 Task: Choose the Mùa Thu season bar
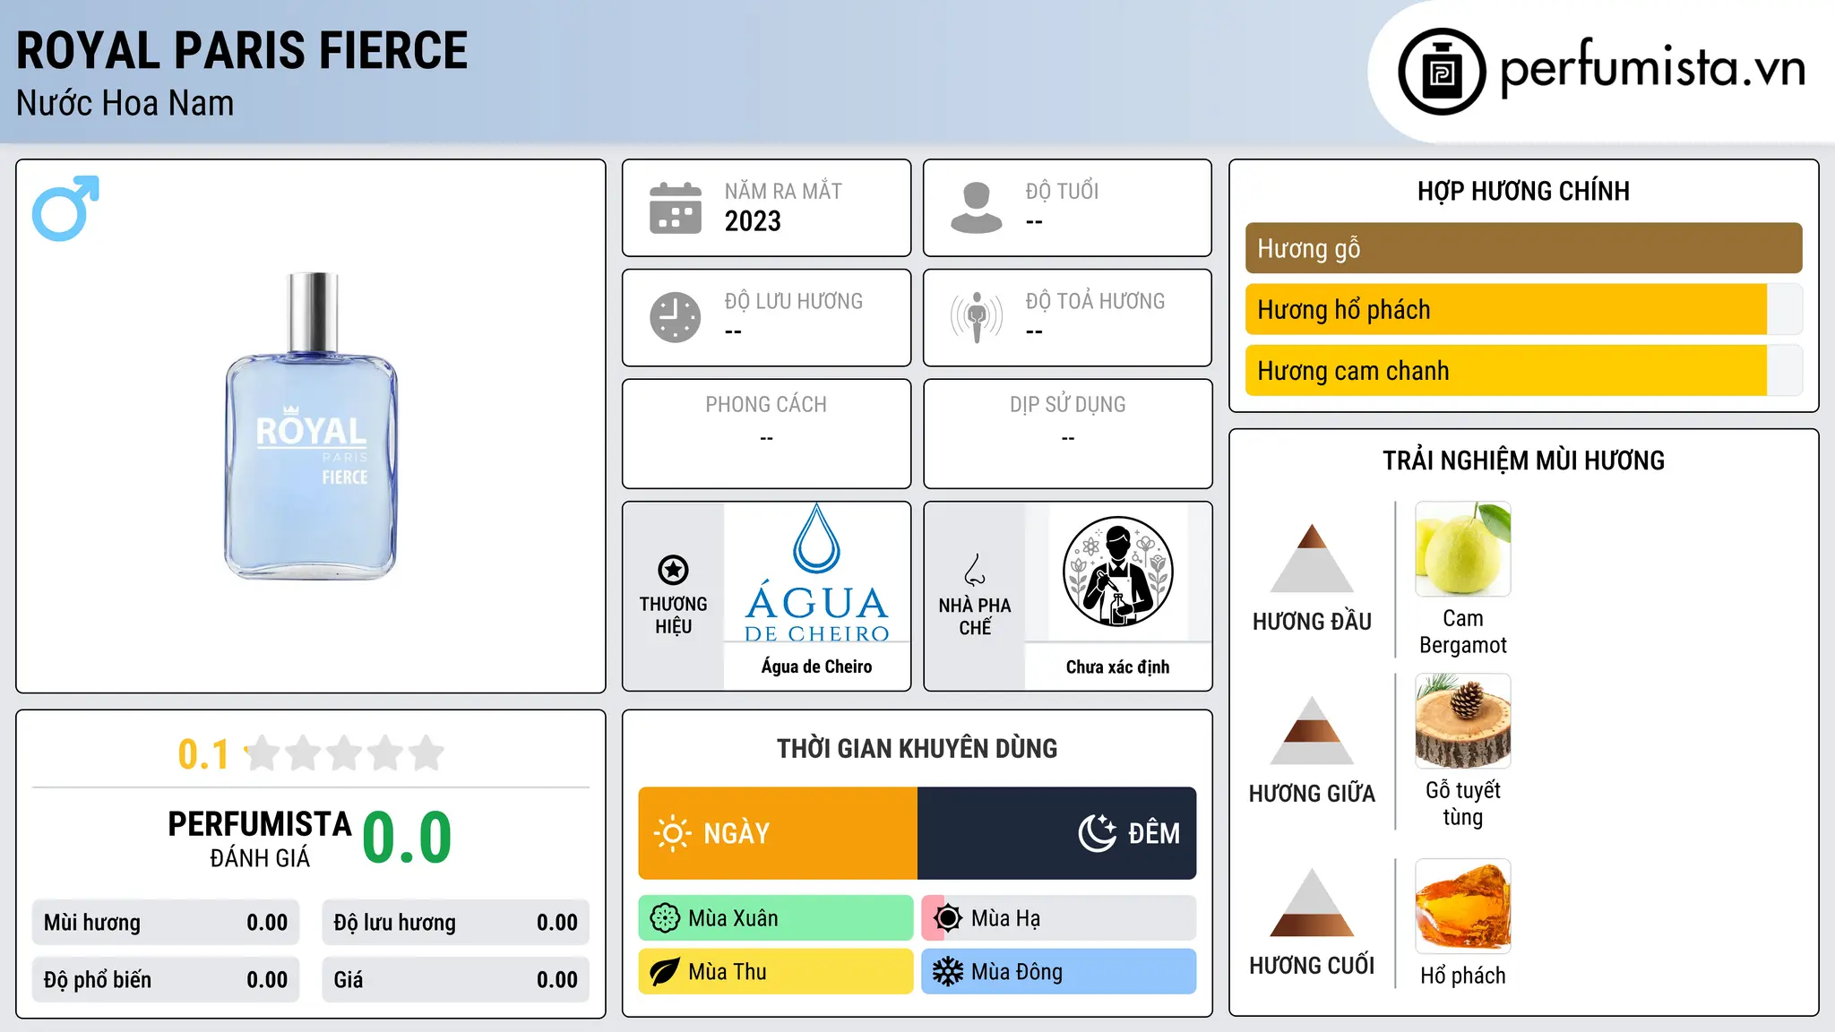(x=776, y=972)
